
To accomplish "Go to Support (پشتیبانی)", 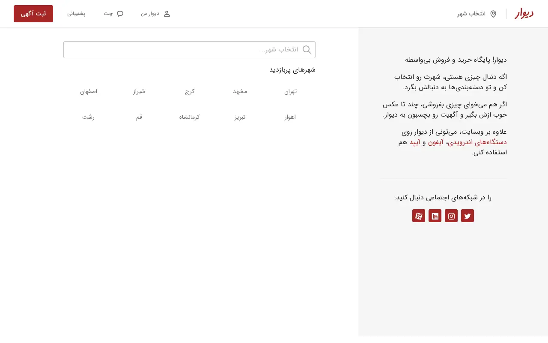I will (76, 14).
